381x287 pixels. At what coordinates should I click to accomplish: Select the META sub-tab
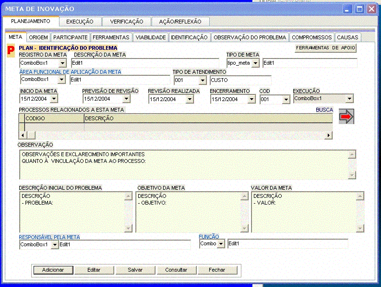point(15,37)
